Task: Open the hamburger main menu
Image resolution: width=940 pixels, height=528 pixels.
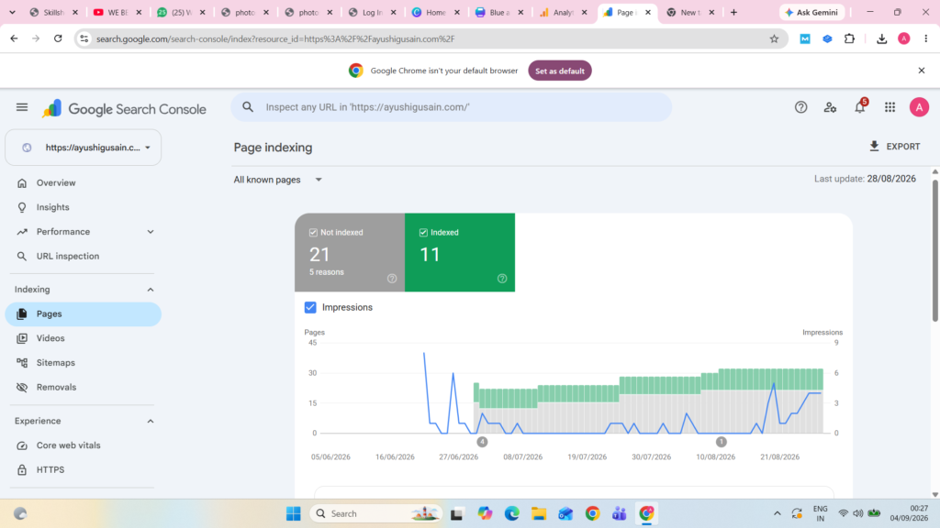Action: click(x=22, y=107)
